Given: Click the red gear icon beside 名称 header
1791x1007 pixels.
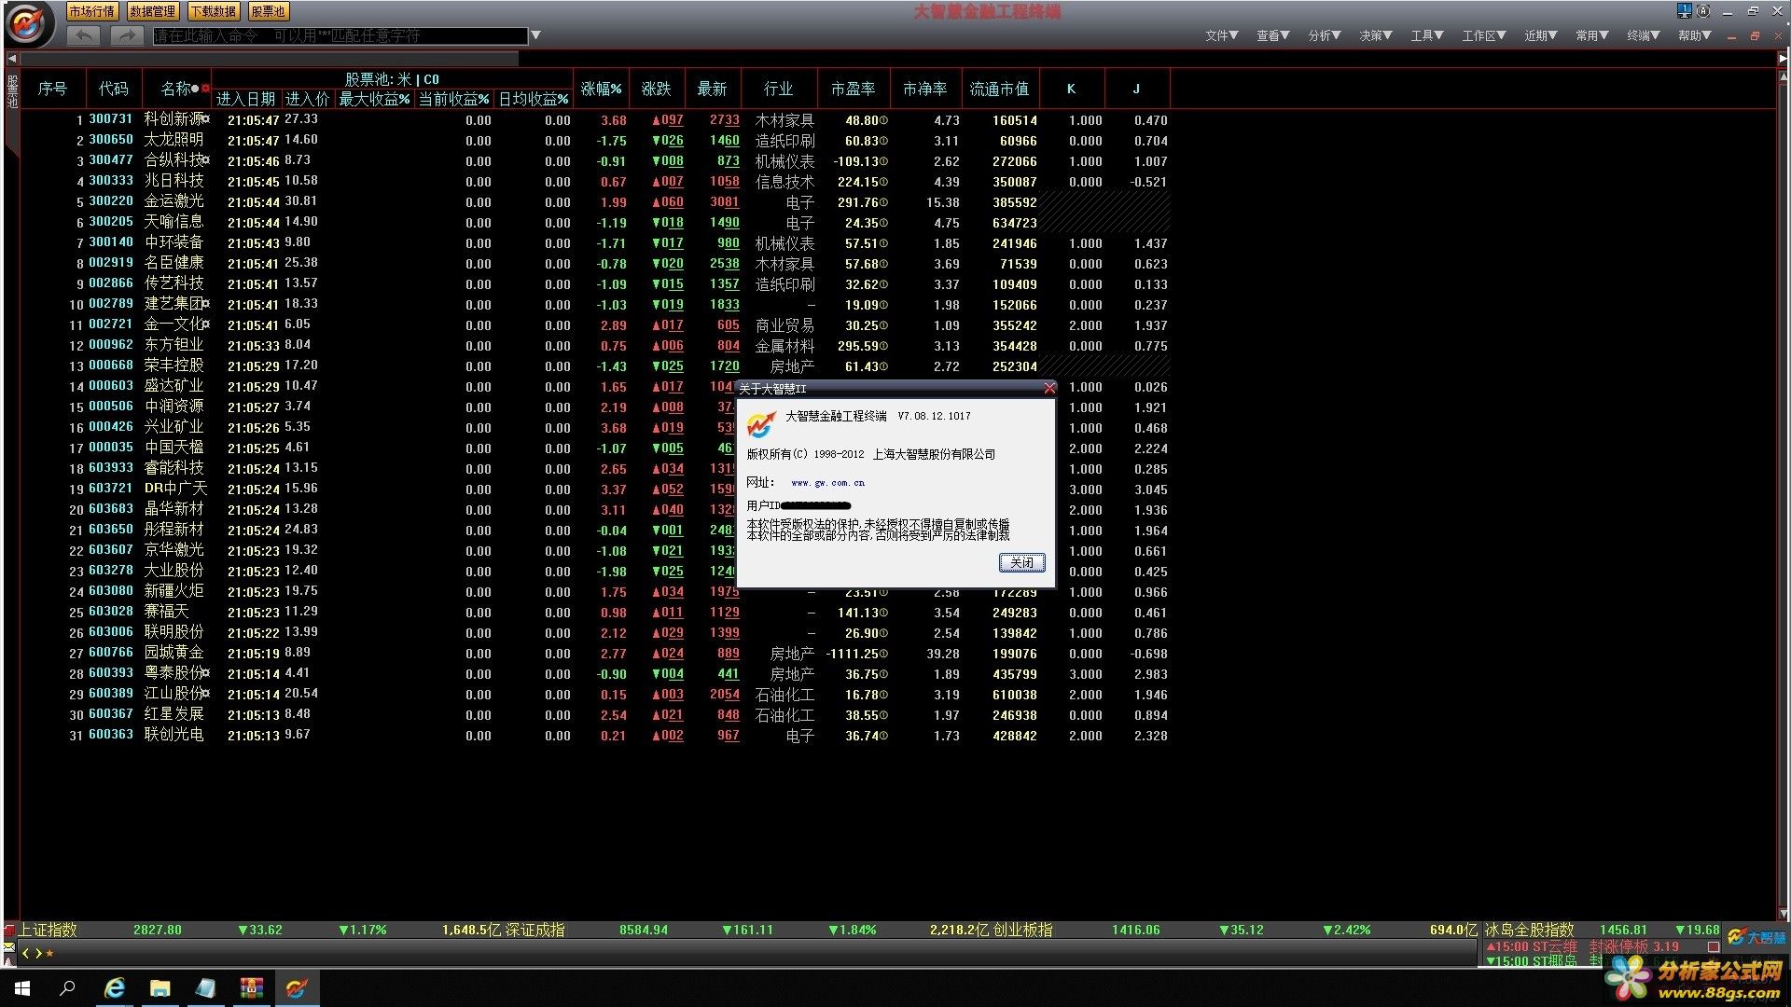Looking at the screenshot, I should (x=205, y=89).
